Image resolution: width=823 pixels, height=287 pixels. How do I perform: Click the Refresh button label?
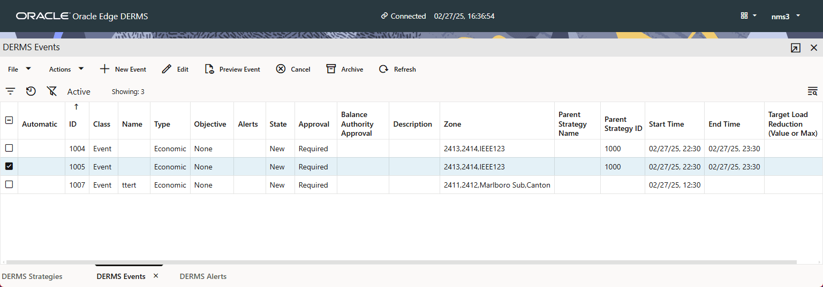click(x=405, y=69)
